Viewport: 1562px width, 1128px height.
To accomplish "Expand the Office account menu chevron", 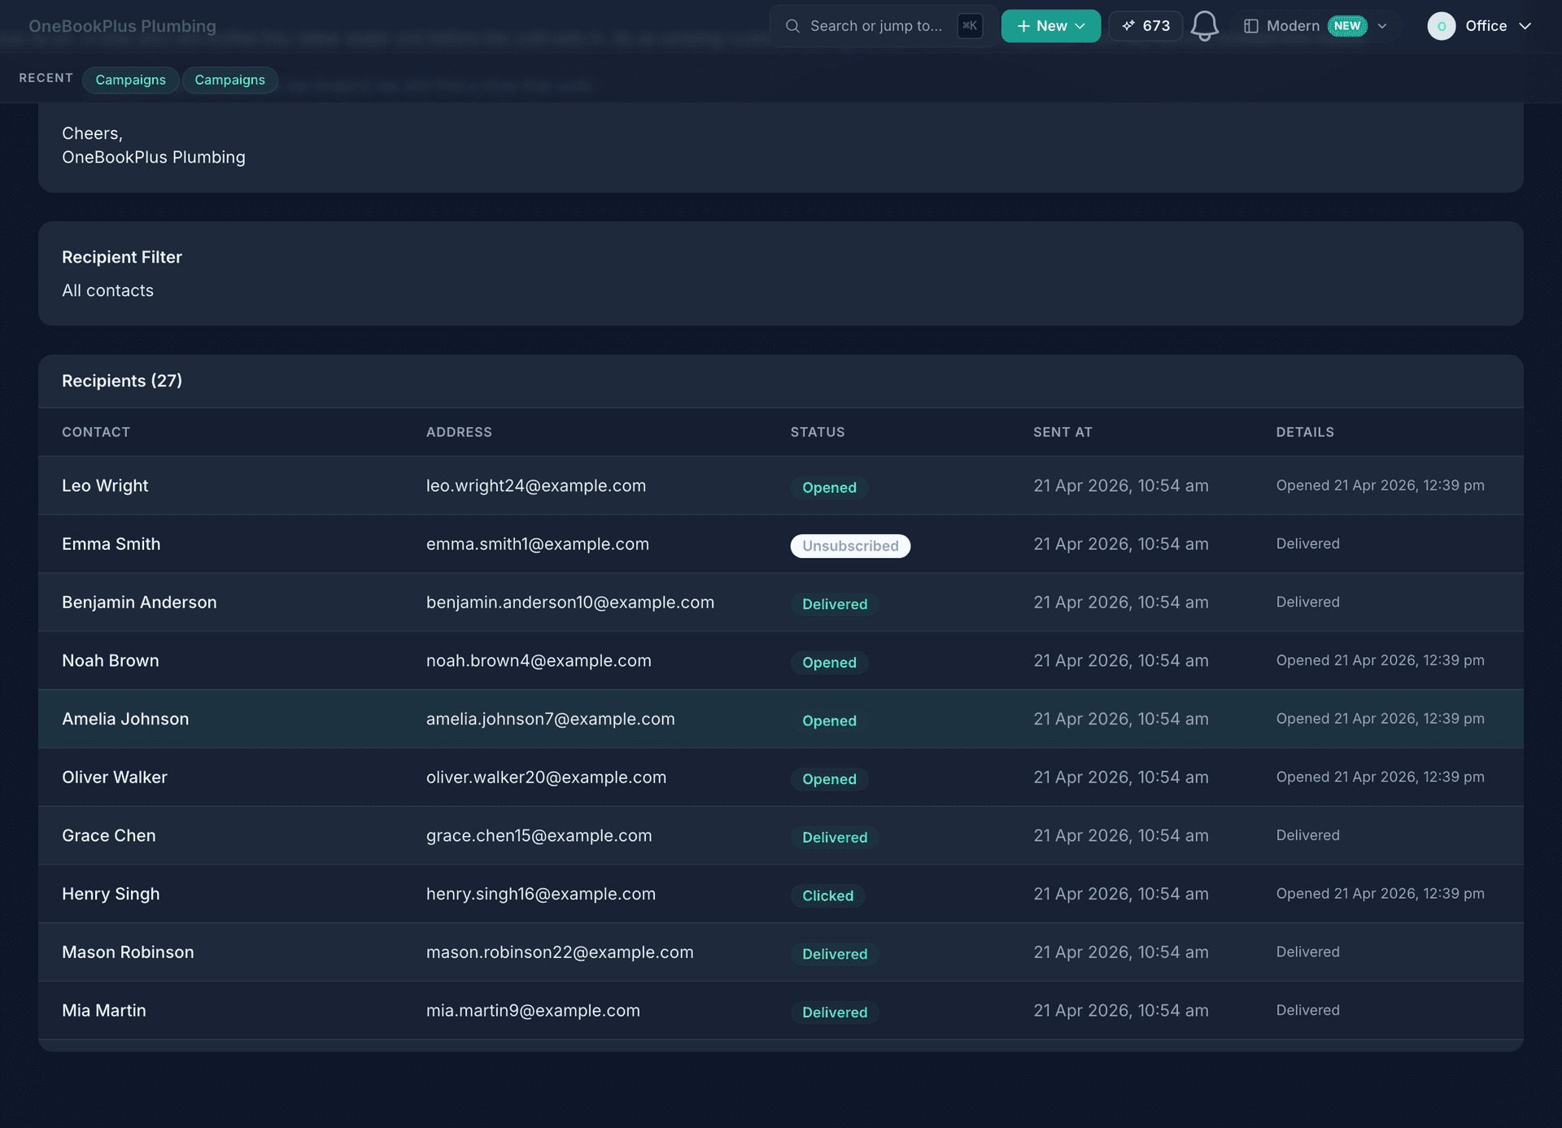I will [x=1525, y=26].
